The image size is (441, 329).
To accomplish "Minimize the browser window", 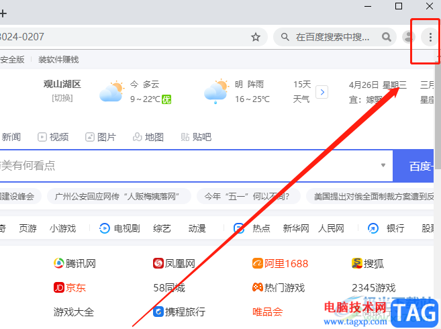I will 368,6.
